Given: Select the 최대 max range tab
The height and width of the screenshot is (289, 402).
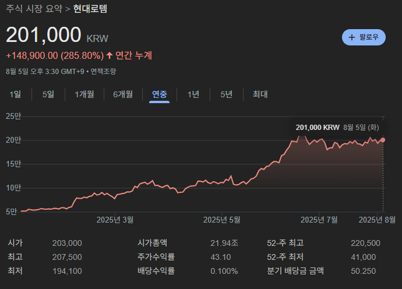Looking at the screenshot, I should tap(260, 94).
